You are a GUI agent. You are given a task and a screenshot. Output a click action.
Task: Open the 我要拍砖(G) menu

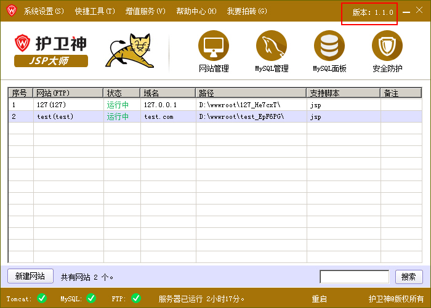click(x=247, y=11)
